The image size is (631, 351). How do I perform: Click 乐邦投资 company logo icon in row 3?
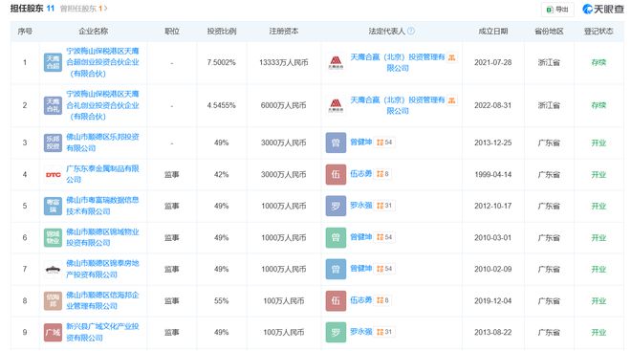(54, 143)
